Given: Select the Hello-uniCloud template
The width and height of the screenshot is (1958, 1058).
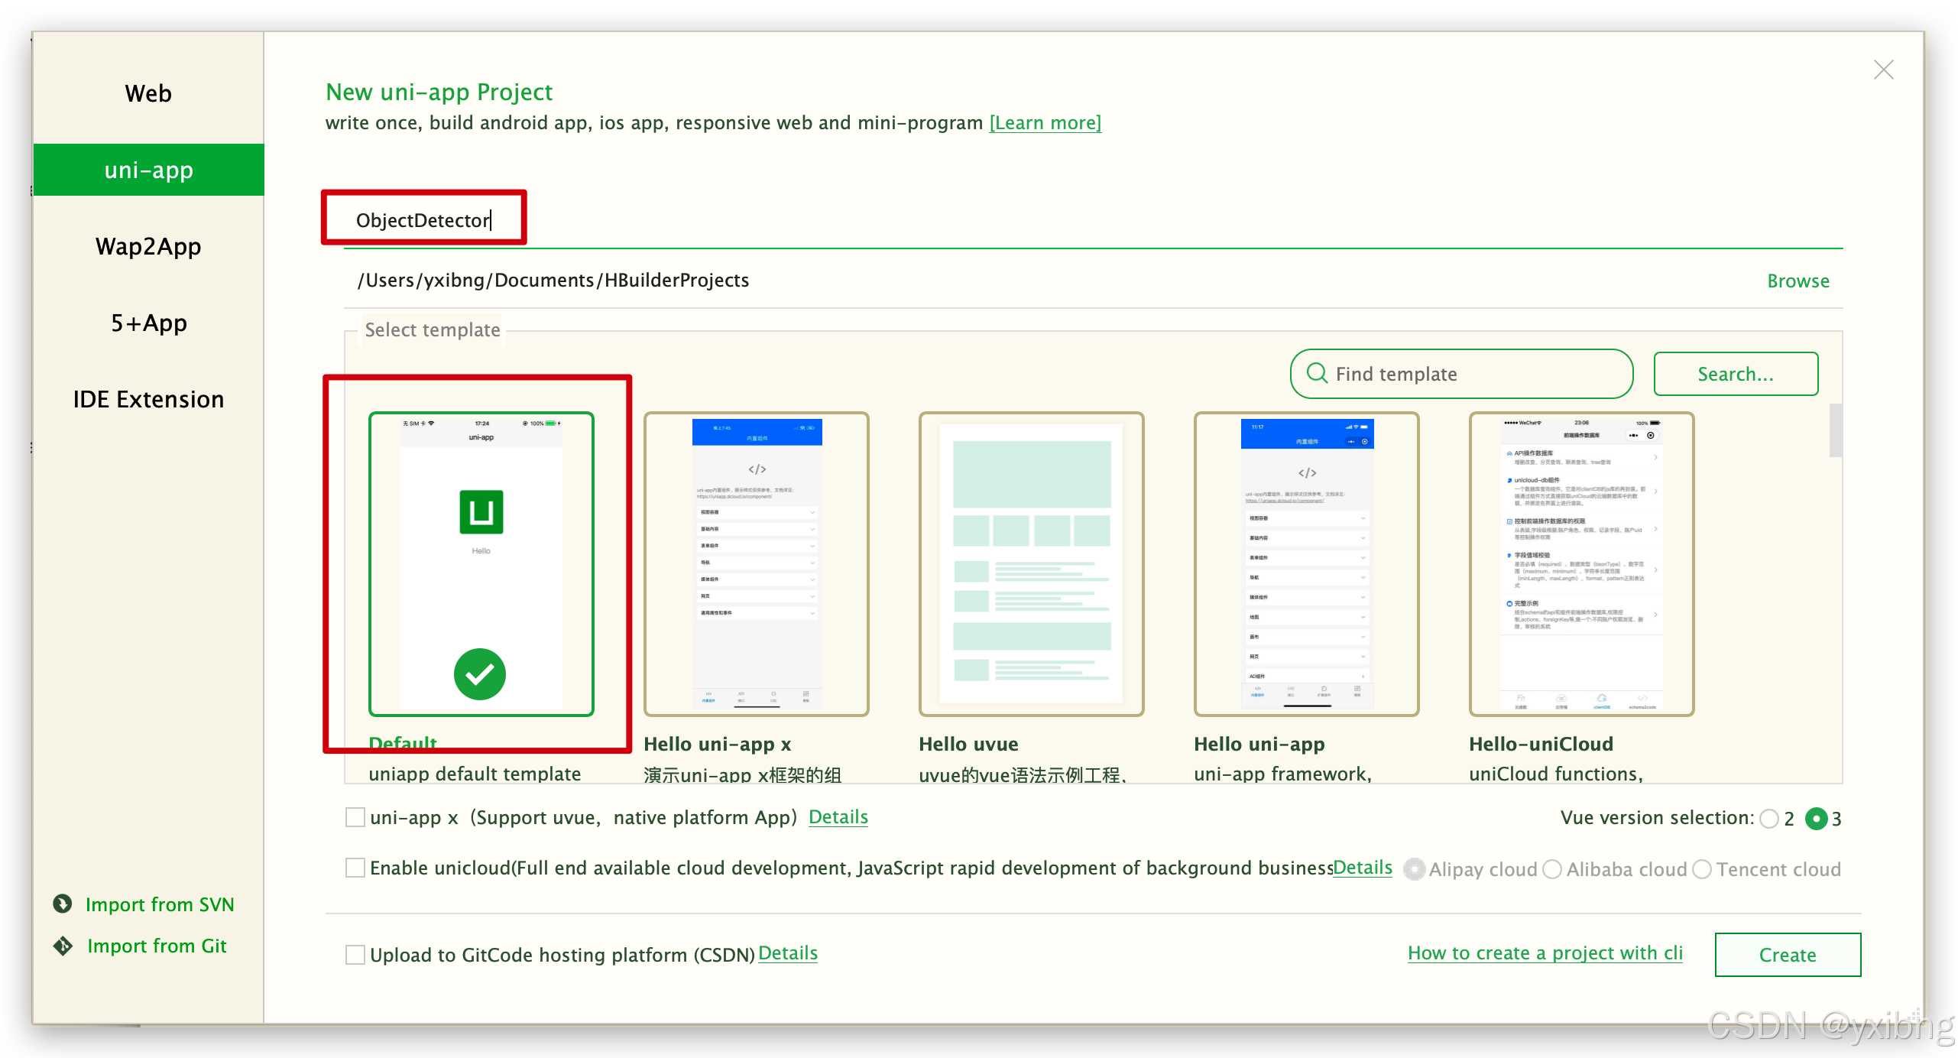Looking at the screenshot, I should coord(1581,563).
